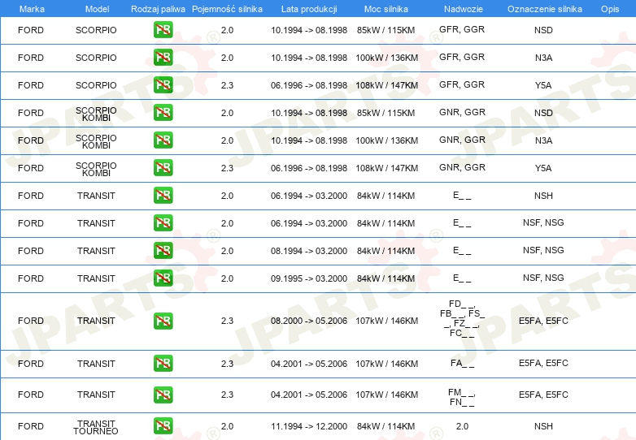The width and height of the screenshot is (636, 440).
Task: Click the date range 08.2000 -> 05.2006
Action: [309, 321]
